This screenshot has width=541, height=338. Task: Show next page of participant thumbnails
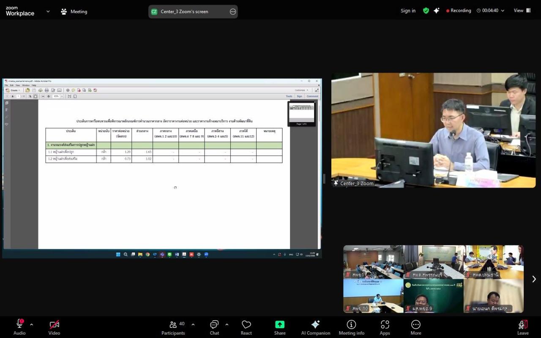click(x=534, y=279)
